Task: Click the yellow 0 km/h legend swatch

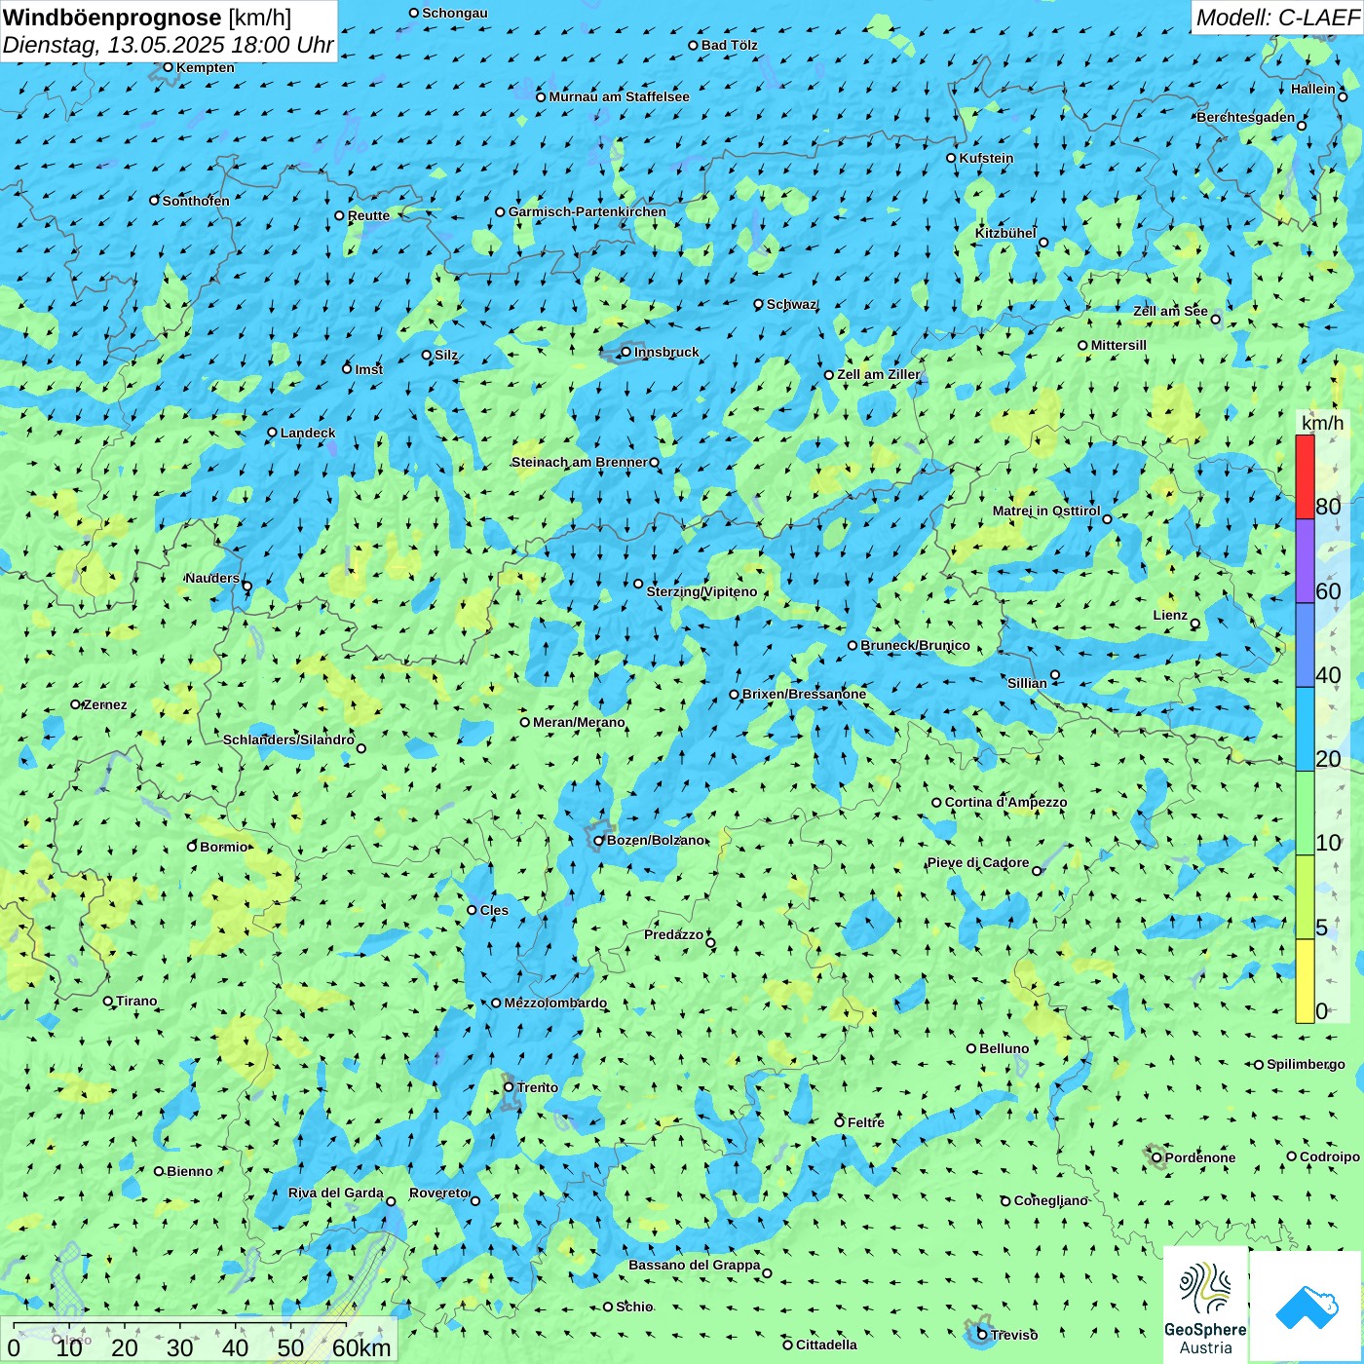Action: (x=1305, y=981)
